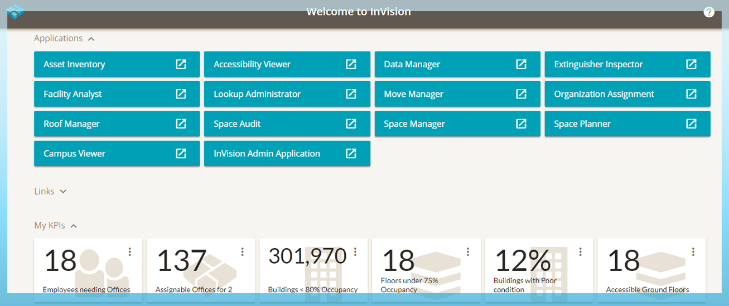Click the Welcome to InVision title text
This screenshot has height=306, width=729.
pyautogui.click(x=359, y=12)
